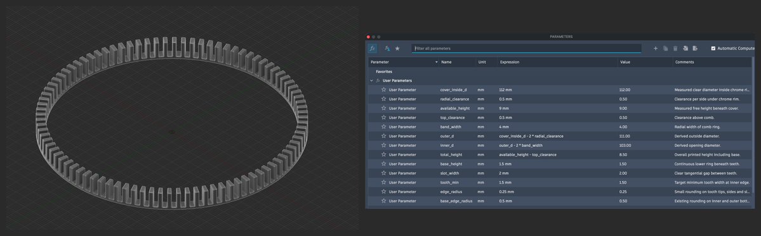Favorite the base_height parameter star
The height and width of the screenshot is (236, 761).
coord(383,164)
